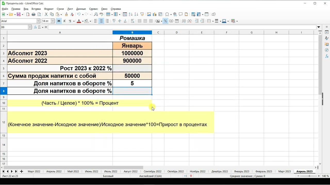Click the Clone formatting paintbrush icon
The height and width of the screenshot is (185, 330).
[x=66, y=14]
